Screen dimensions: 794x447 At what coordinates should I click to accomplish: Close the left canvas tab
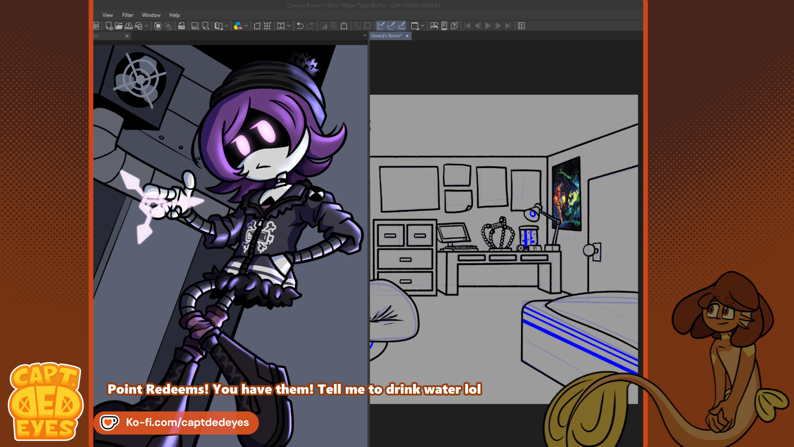[x=127, y=36]
